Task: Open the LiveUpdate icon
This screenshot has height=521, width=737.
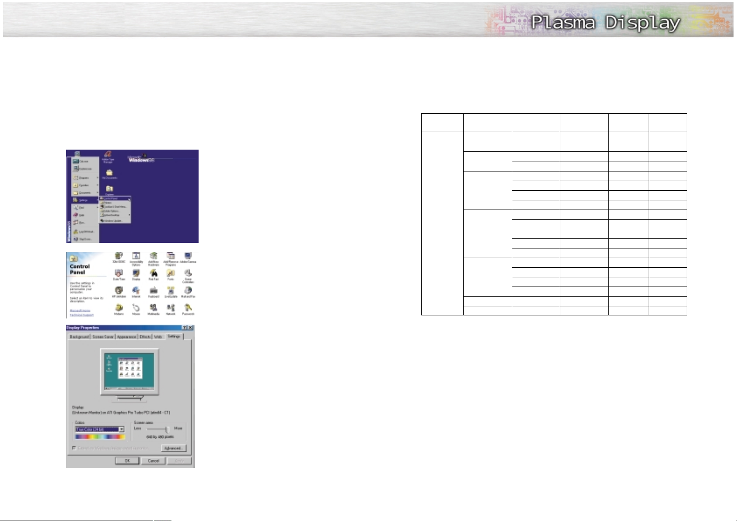Action: 171,292
